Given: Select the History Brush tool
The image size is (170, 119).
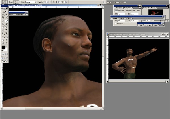Looking at the screenshot, I should (6, 24).
